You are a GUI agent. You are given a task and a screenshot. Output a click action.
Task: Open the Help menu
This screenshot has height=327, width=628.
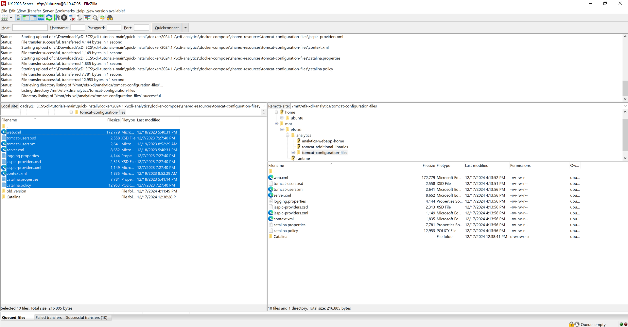pos(80,11)
